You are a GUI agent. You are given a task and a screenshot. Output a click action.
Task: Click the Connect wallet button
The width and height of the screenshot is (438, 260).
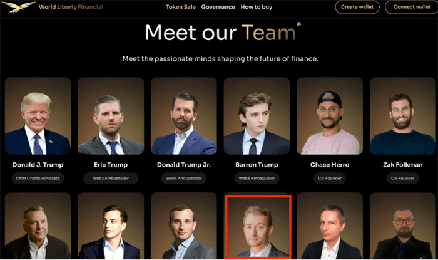tap(412, 7)
